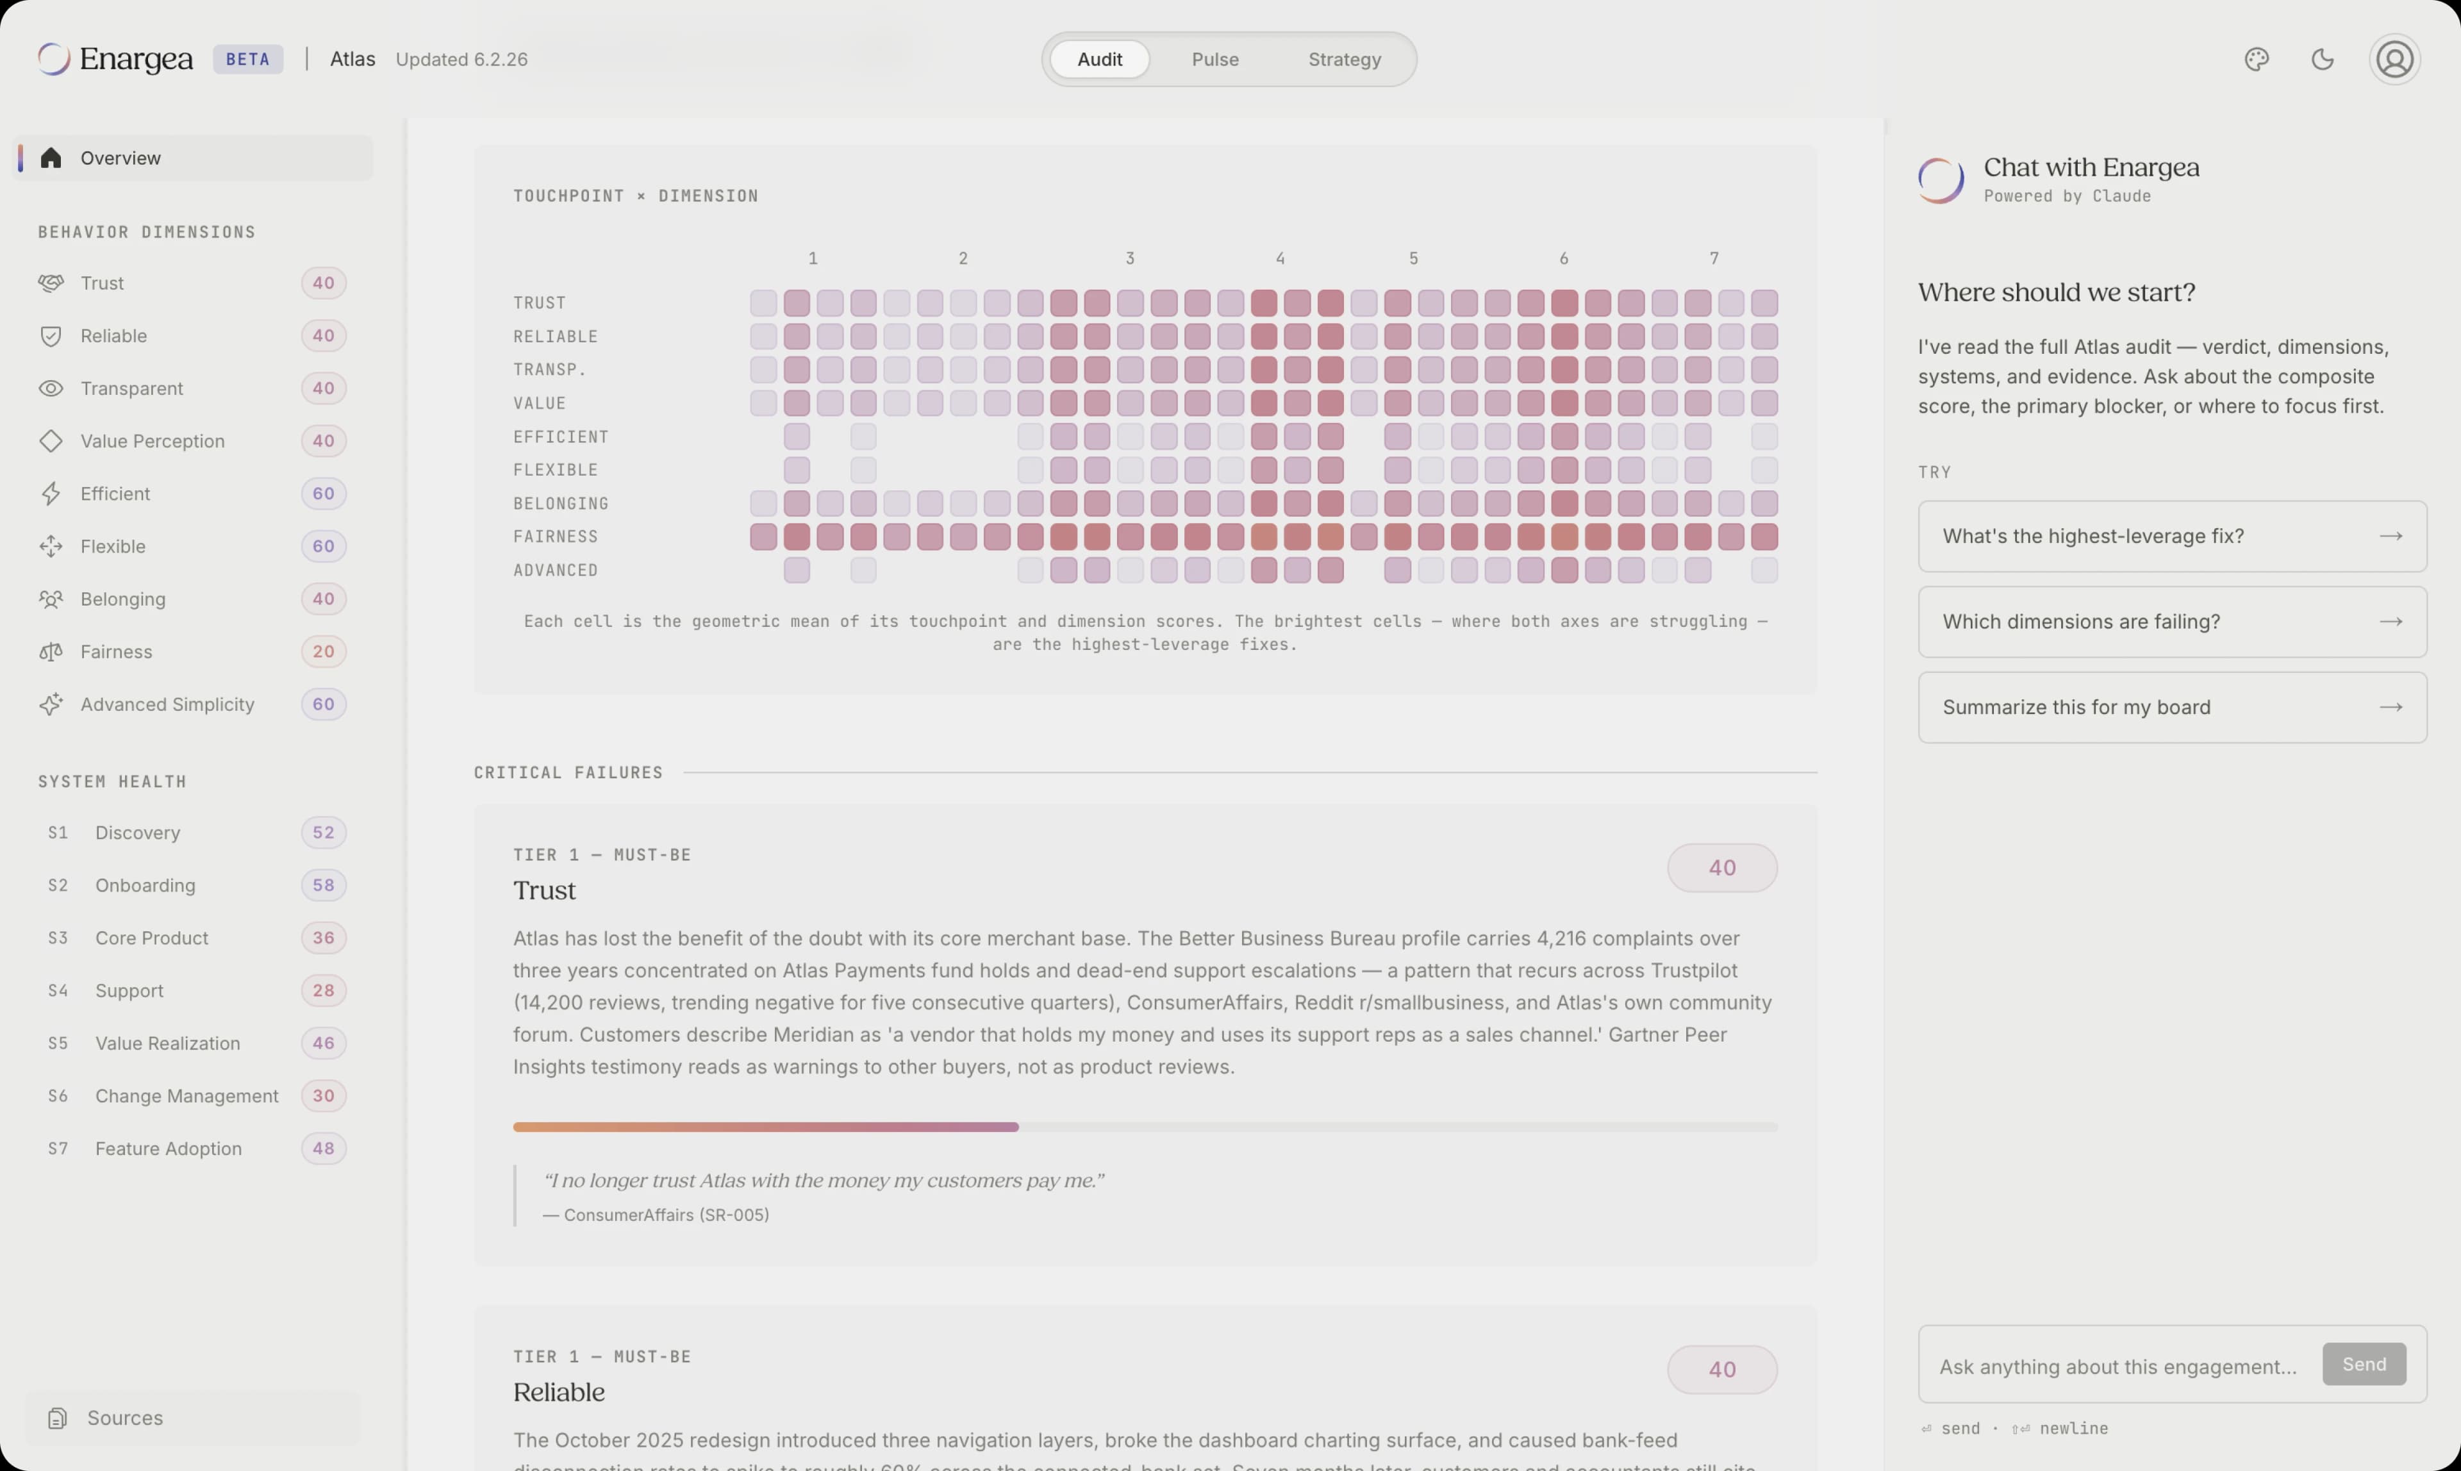This screenshot has height=1471, width=2461.
Task: Click the BETA badge
Action: coord(248,60)
